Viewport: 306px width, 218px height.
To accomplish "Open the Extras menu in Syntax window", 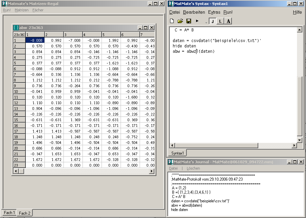I will pyautogui.click(x=214, y=12).
